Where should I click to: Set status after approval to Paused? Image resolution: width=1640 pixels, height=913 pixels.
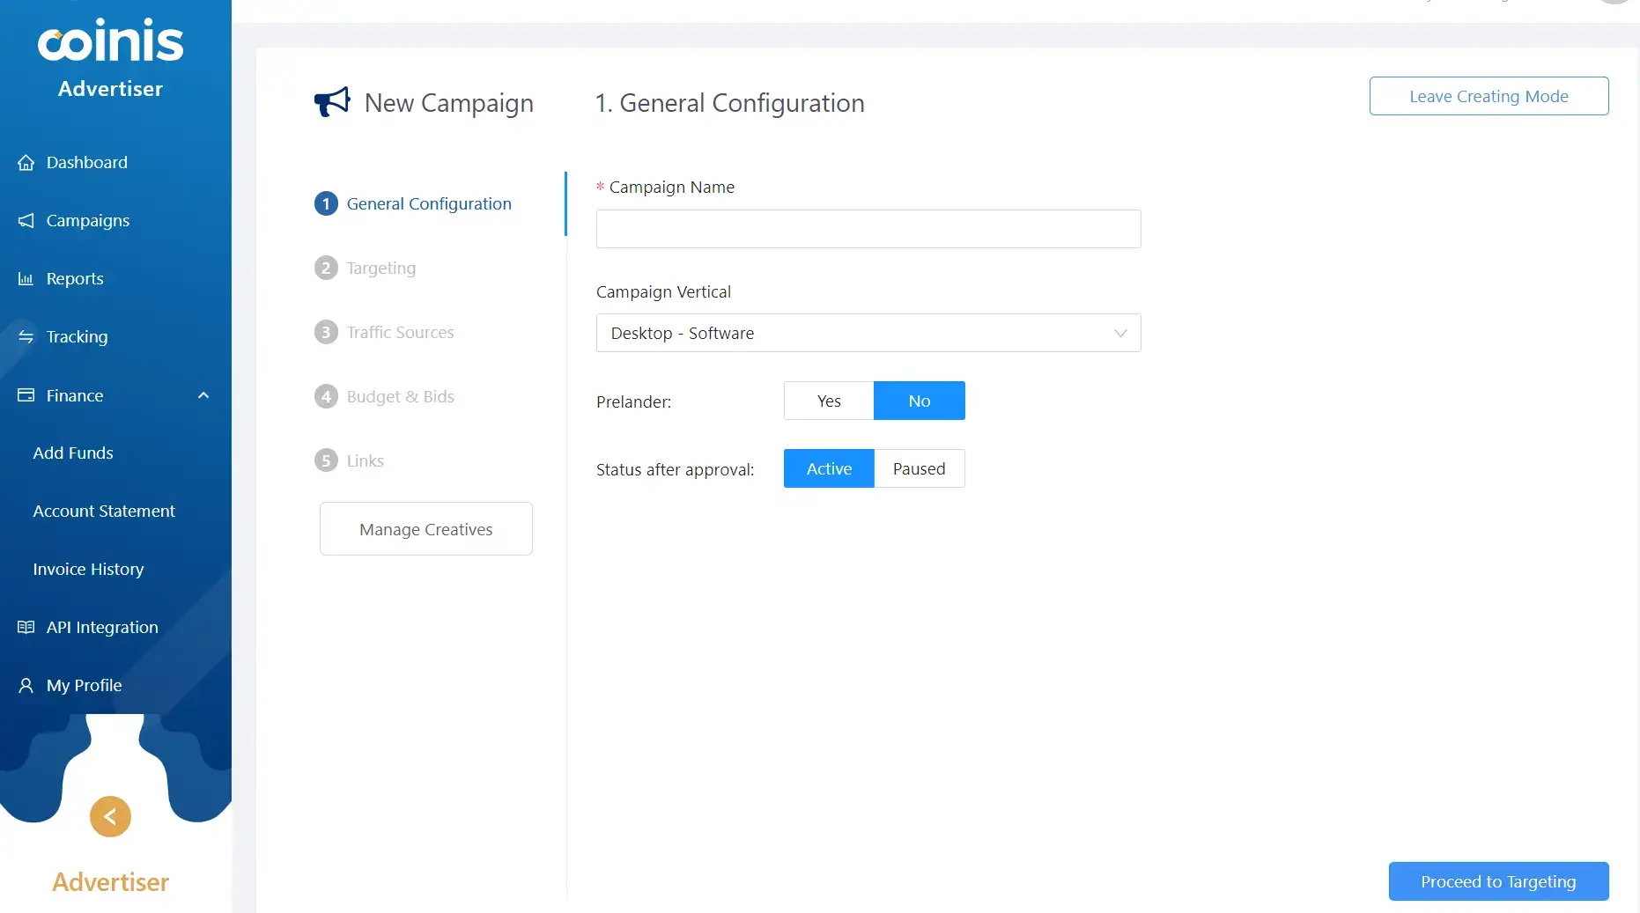click(920, 468)
